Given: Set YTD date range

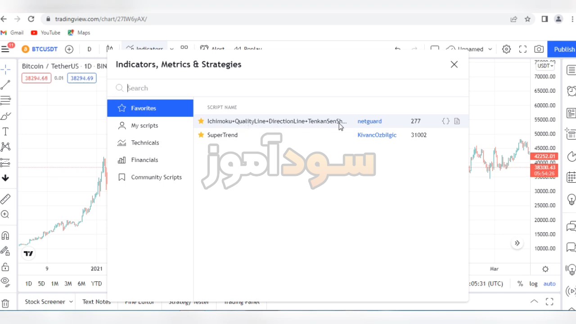Looking at the screenshot, I should (x=96, y=283).
